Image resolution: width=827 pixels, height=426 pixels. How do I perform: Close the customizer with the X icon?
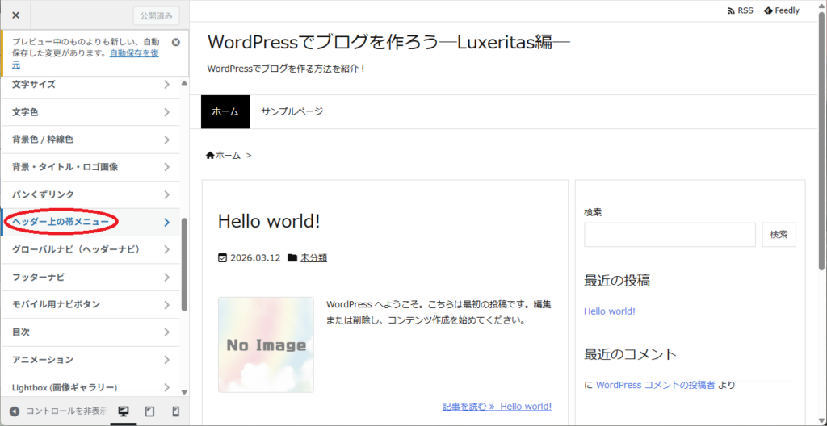tap(16, 15)
